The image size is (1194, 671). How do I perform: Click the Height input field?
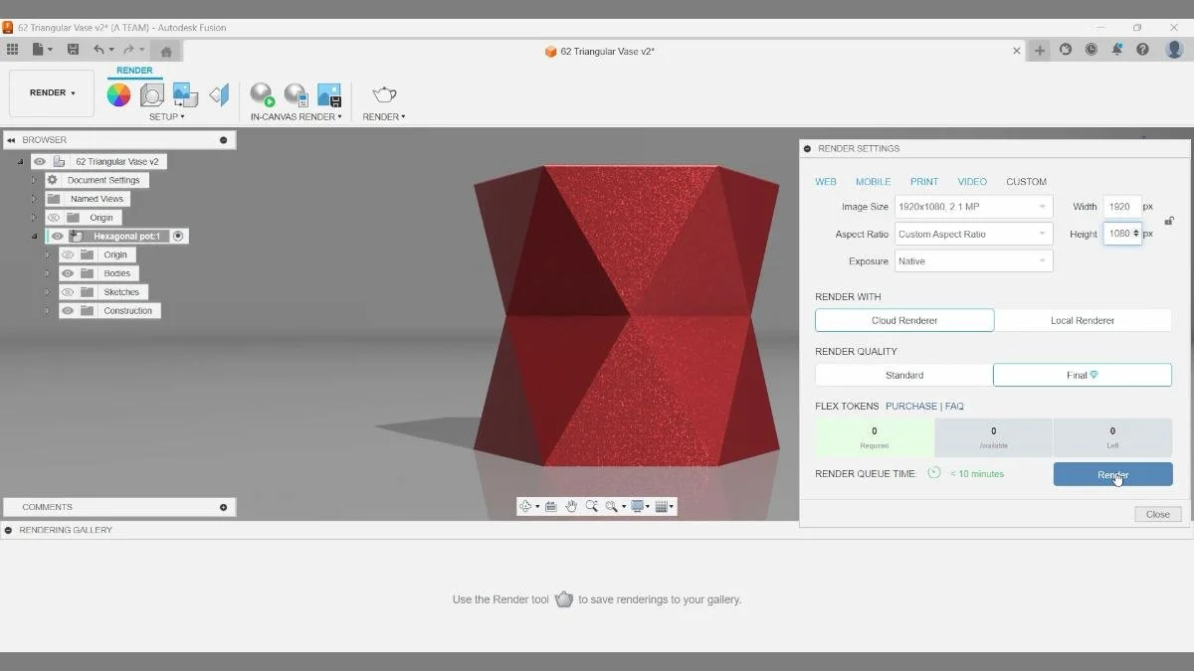pos(1121,233)
